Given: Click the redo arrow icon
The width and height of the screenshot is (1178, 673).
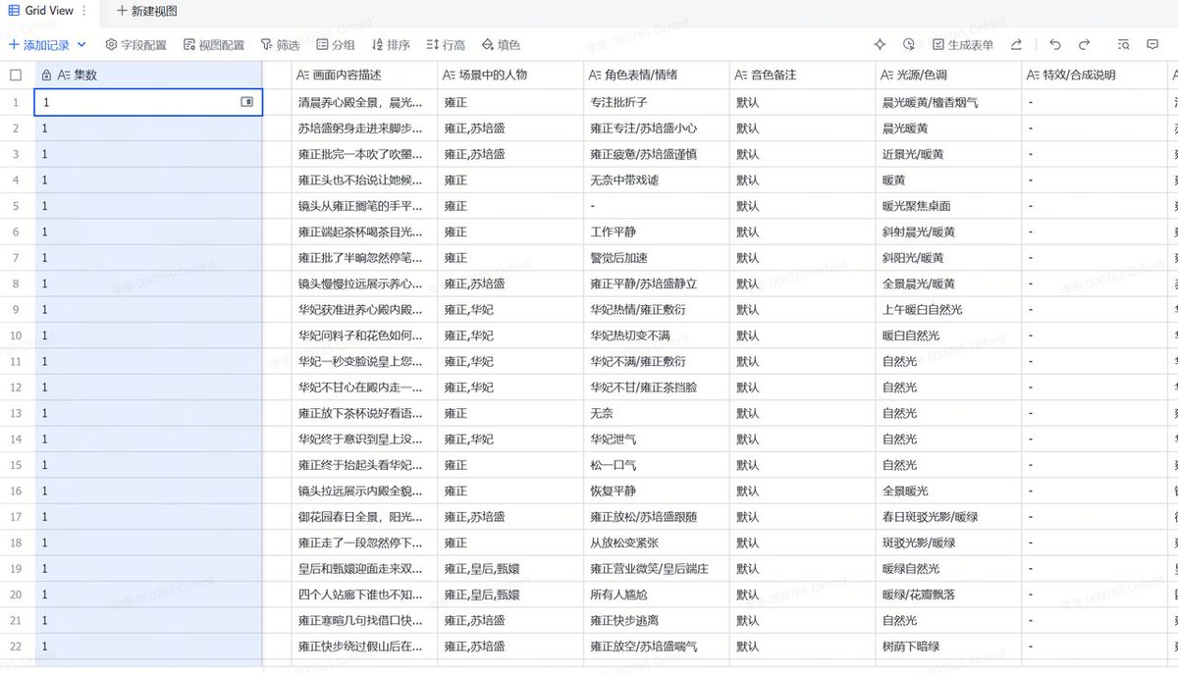Looking at the screenshot, I should pos(1085,44).
